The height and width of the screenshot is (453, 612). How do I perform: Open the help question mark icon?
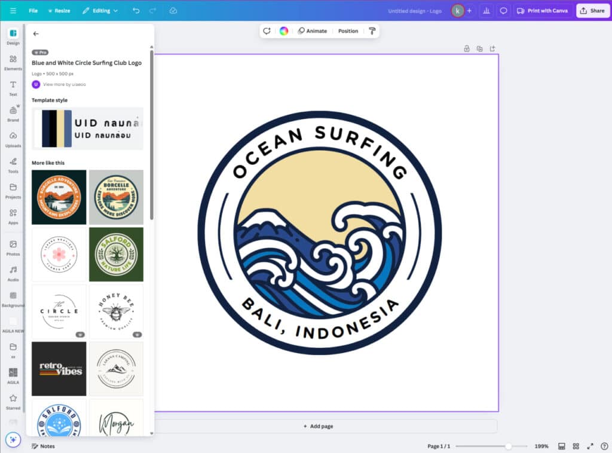[x=604, y=446]
